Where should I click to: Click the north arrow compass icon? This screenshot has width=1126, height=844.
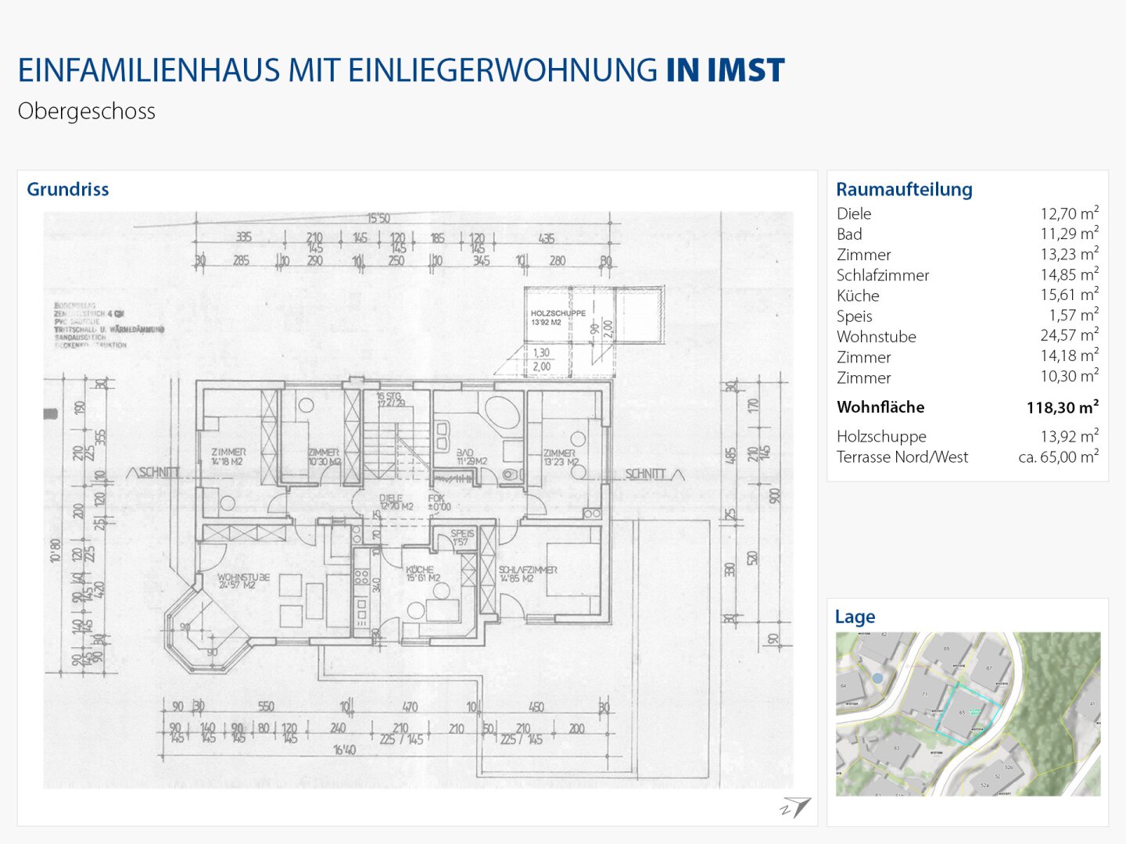(x=795, y=808)
